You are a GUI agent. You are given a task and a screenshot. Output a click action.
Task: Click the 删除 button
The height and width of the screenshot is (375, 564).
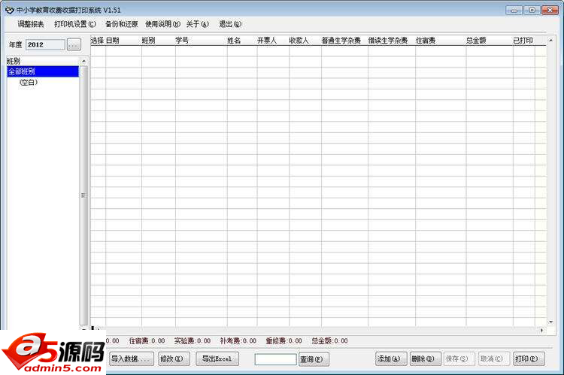[425, 358]
